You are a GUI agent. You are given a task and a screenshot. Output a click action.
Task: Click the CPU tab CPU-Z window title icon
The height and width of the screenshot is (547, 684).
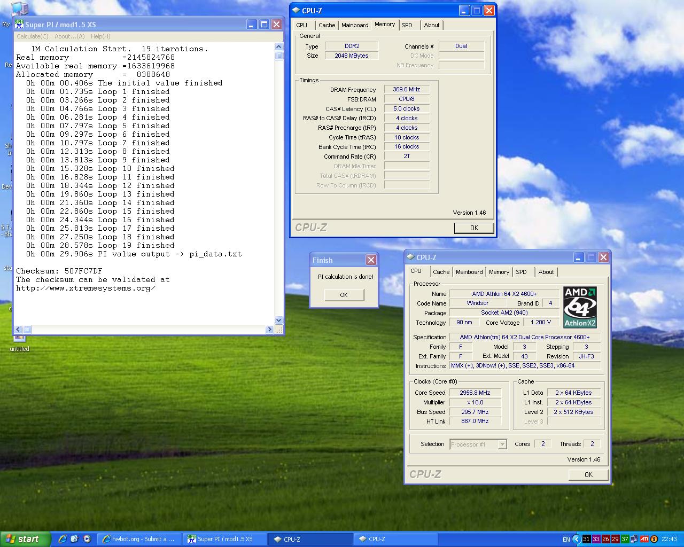[410, 257]
